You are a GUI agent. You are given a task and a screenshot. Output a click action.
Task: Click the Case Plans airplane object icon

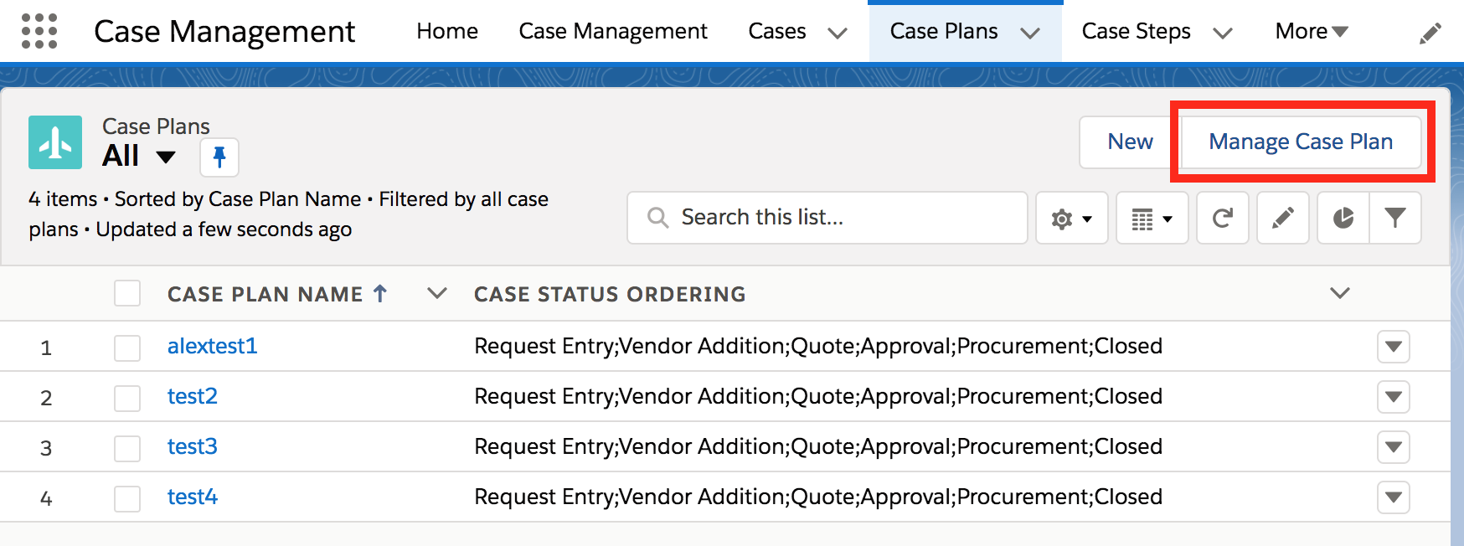[55, 142]
